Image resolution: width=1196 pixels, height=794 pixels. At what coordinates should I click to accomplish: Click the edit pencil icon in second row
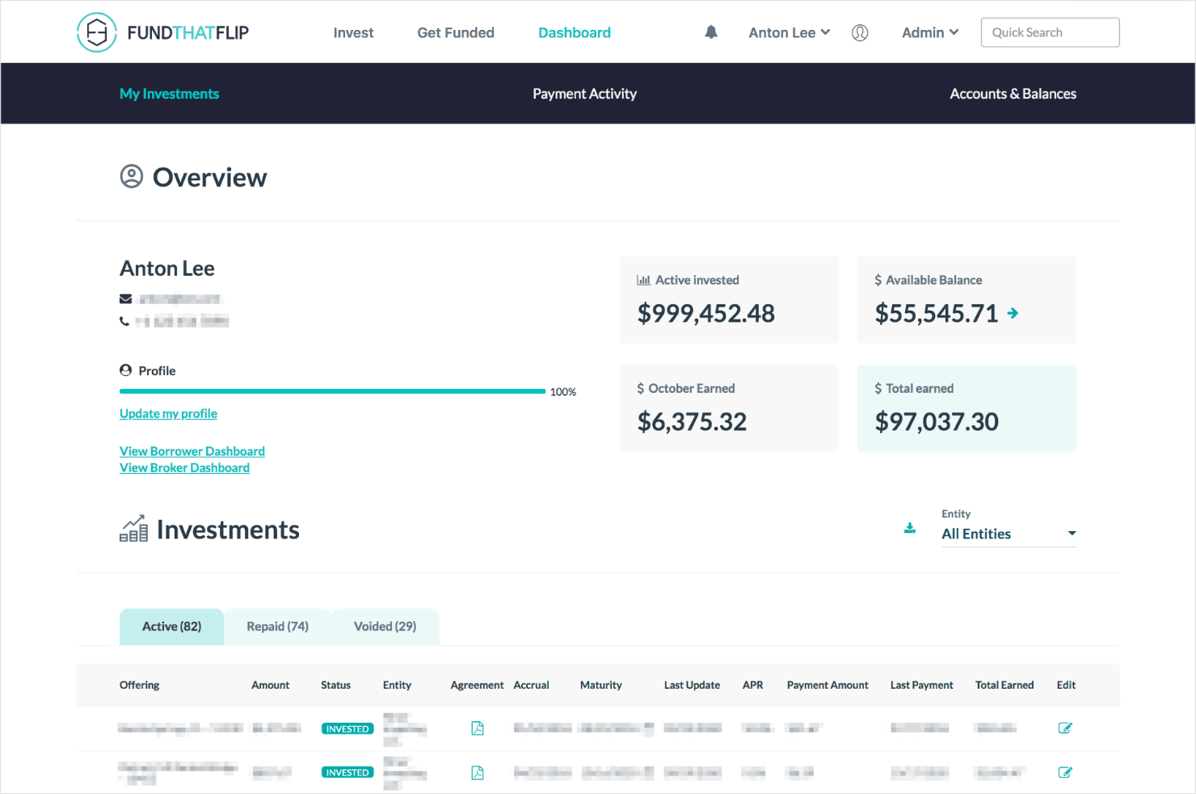click(x=1065, y=772)
